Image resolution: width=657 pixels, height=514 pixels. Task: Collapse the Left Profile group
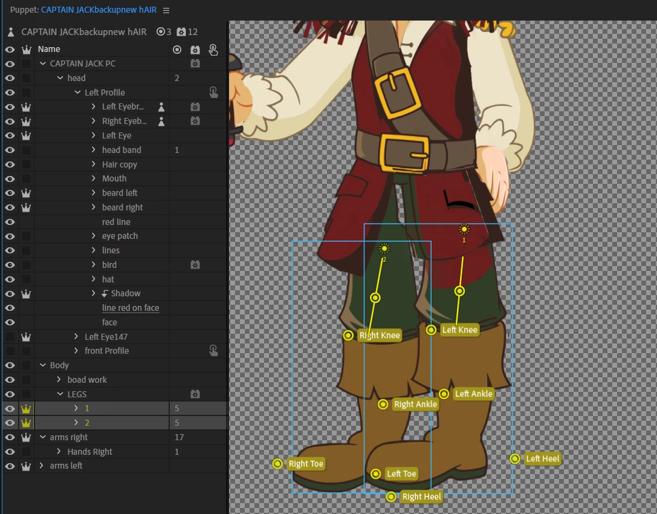pyautogui.click(x=77, y=93)
